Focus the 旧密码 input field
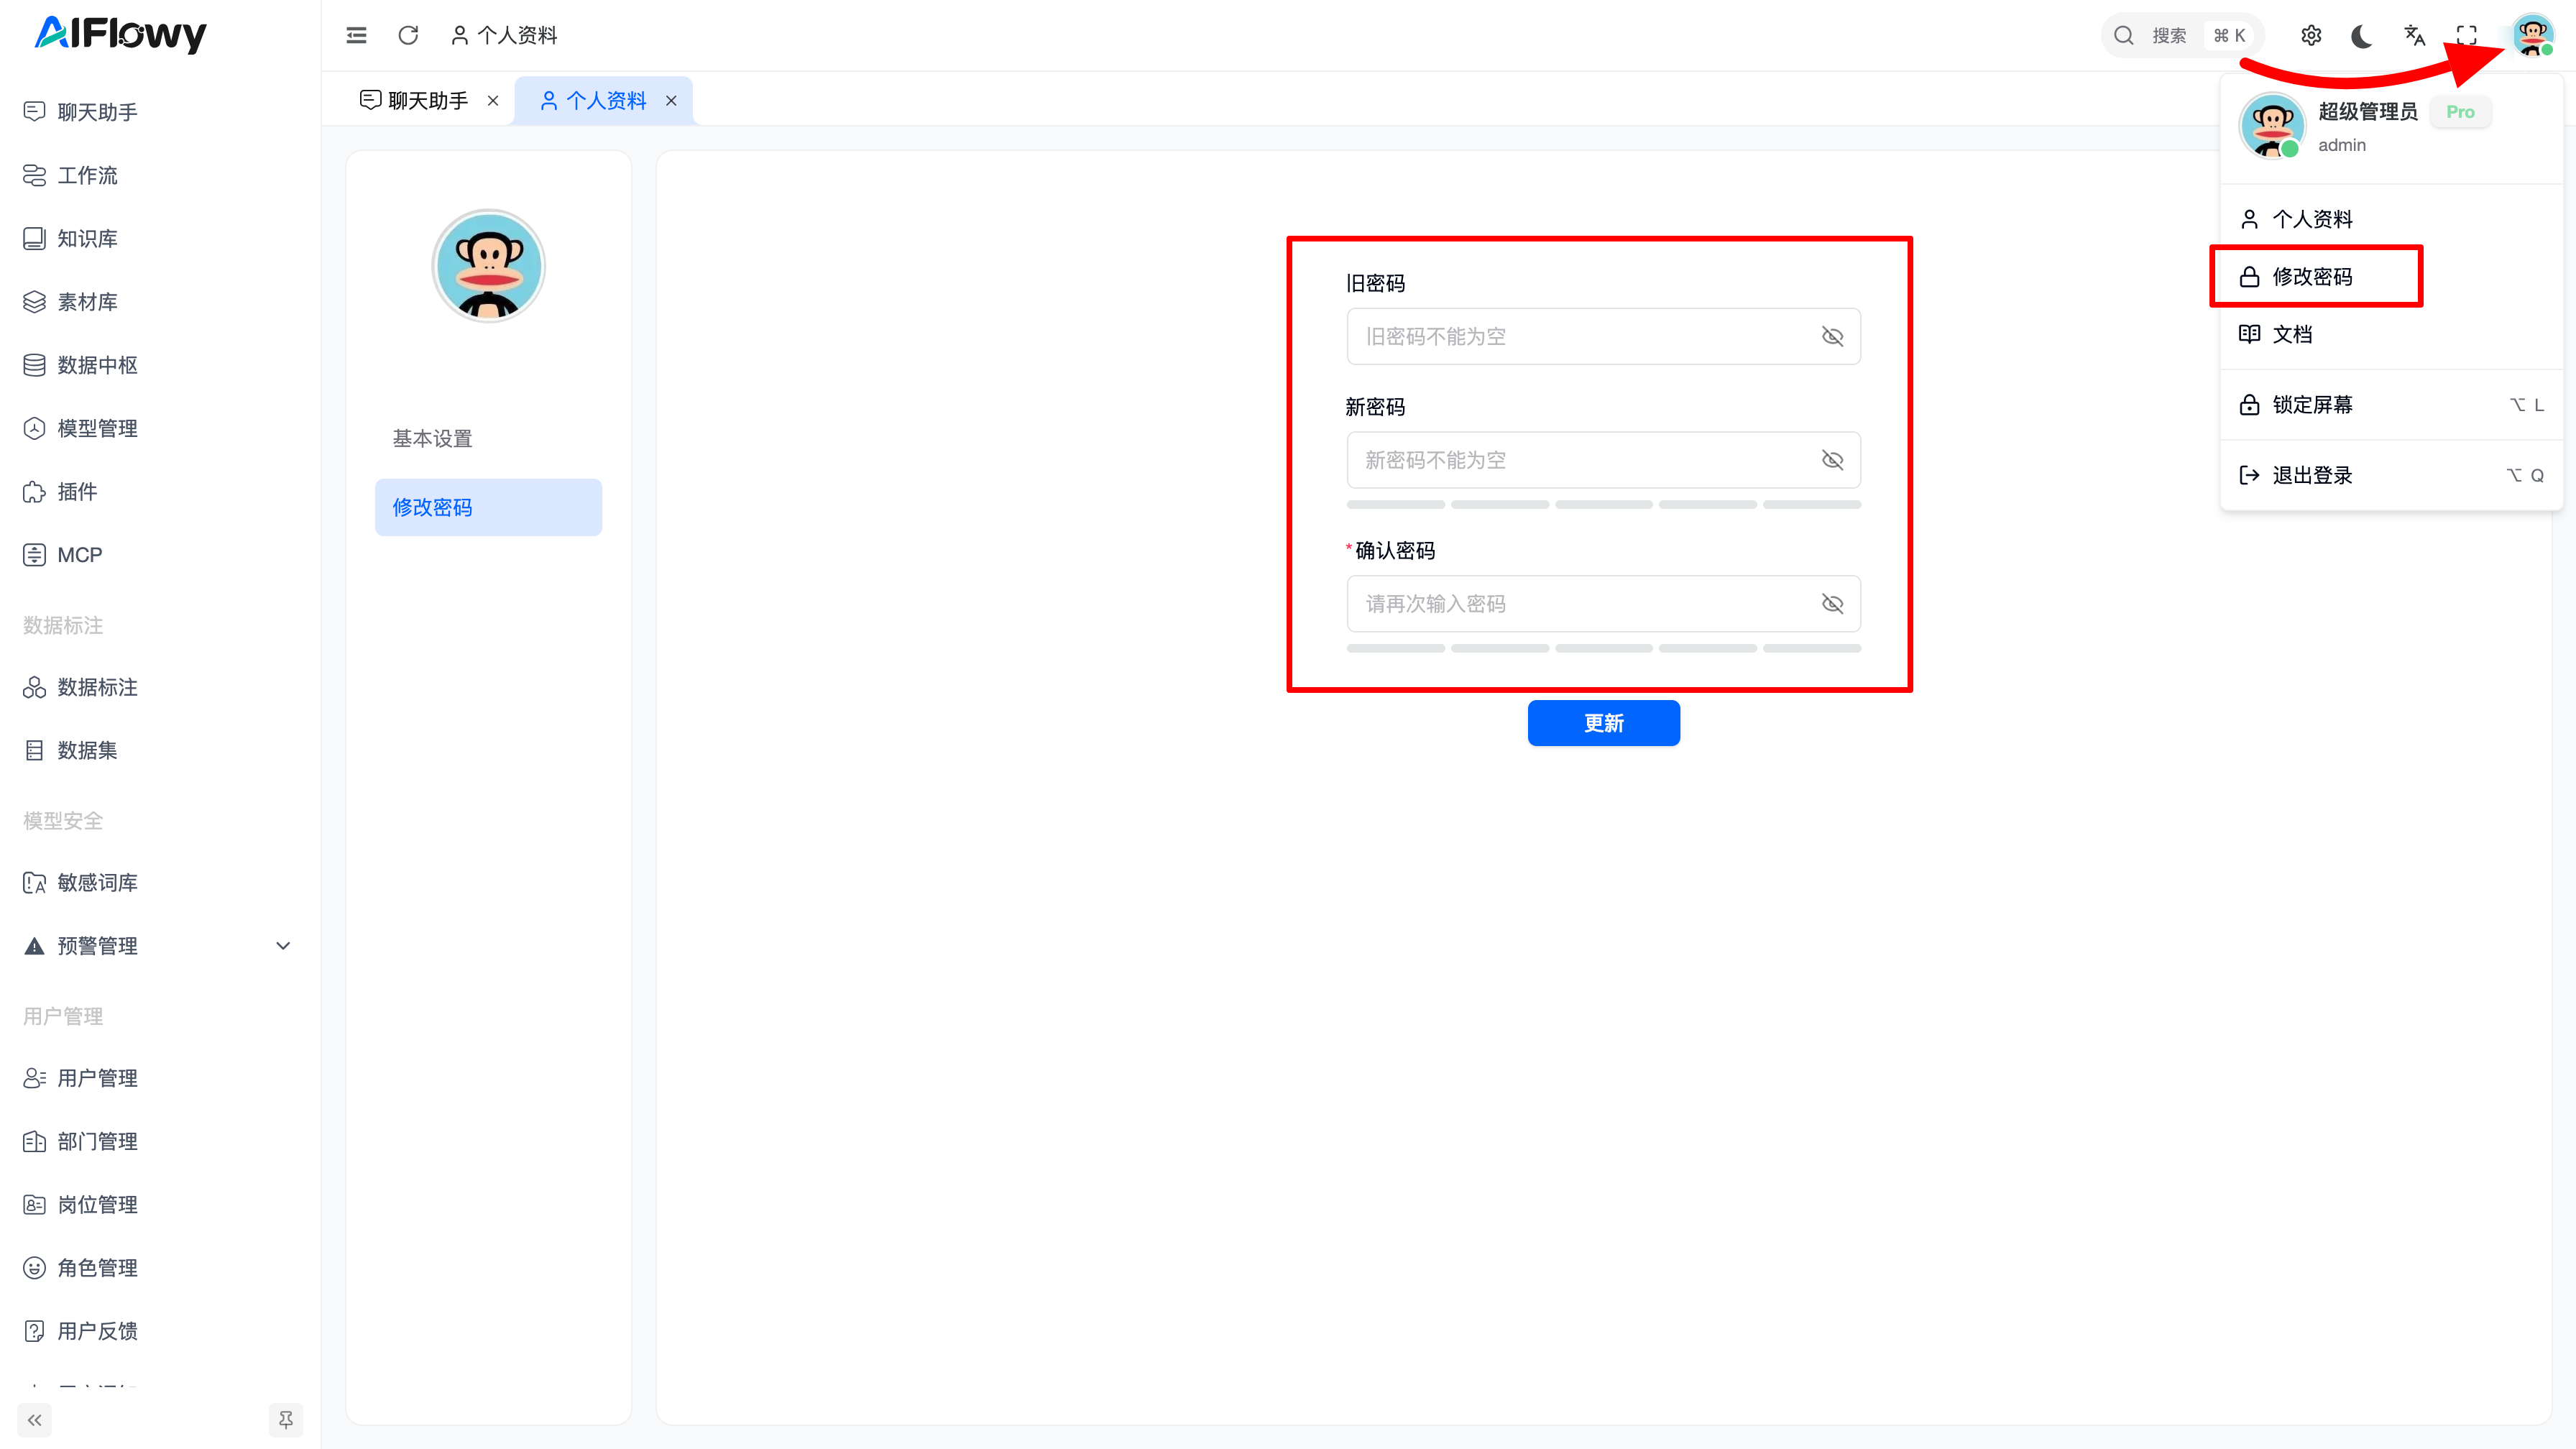The height and width of the screenshot is (1449, 2576). [1580, 337]
